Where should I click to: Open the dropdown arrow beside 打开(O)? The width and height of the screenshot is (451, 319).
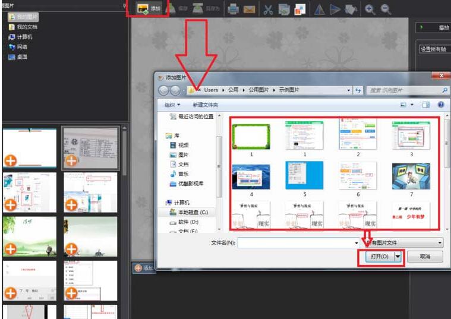[398, 256]
